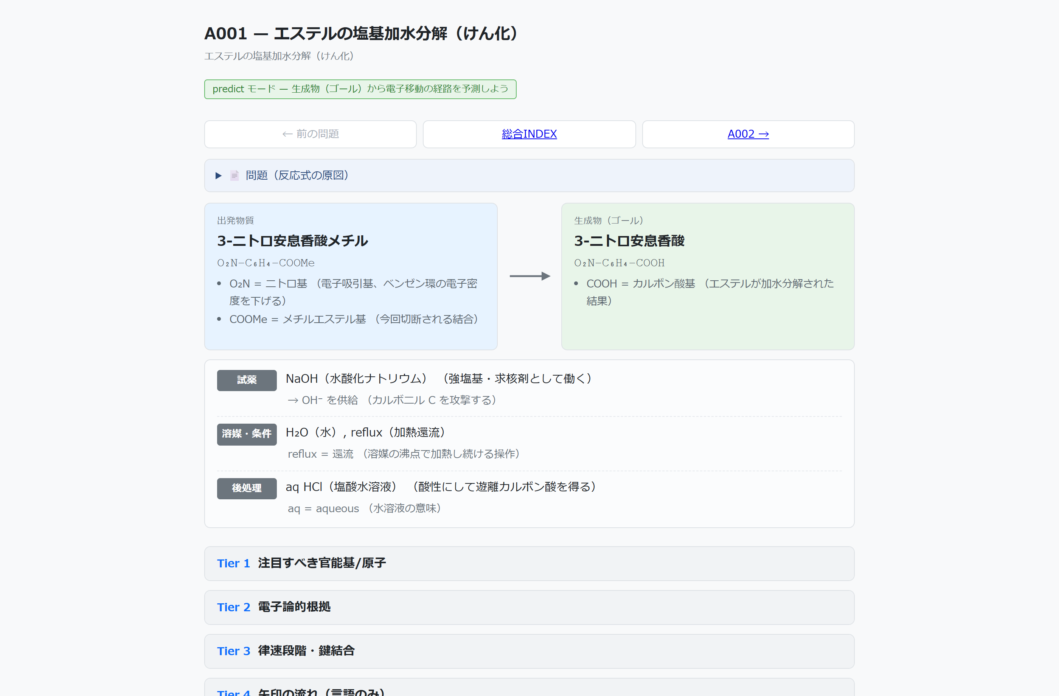Image resolution: width=1059 pixels, height=696 pixels.
Task: Click the bullet O₂N = ニトロ基
Action: click(353, 292)
